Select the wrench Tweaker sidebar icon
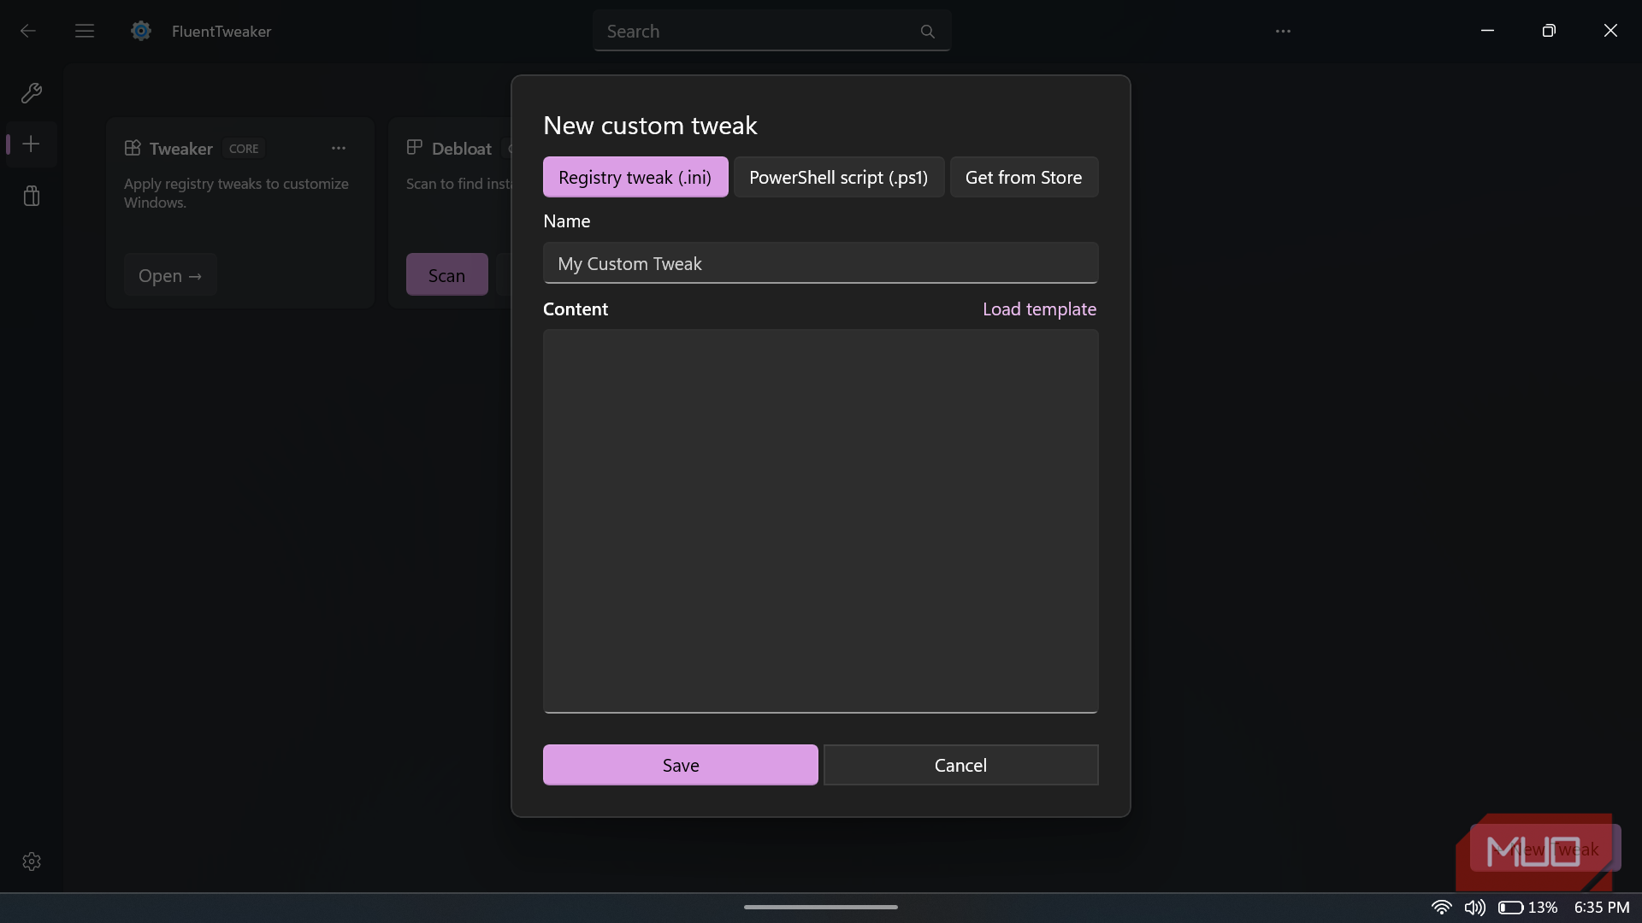The height and width of the screenshot is (923, 1642). (x=32, y=92)
